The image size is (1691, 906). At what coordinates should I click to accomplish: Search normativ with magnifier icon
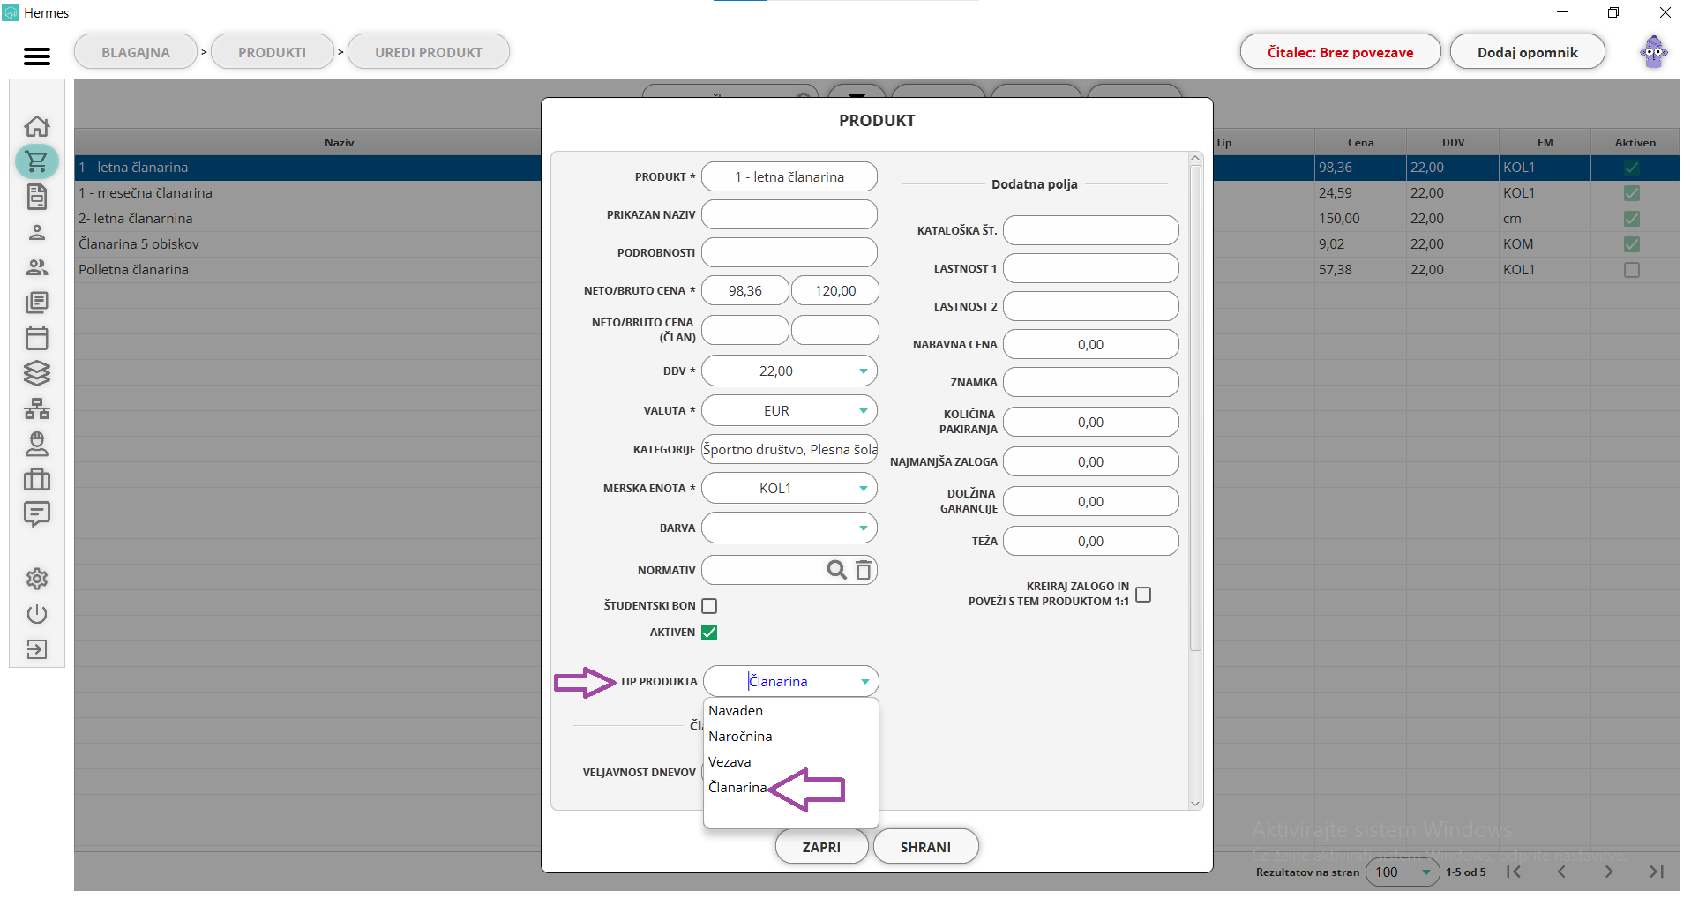pyautogui.click(x=836, y=570)
